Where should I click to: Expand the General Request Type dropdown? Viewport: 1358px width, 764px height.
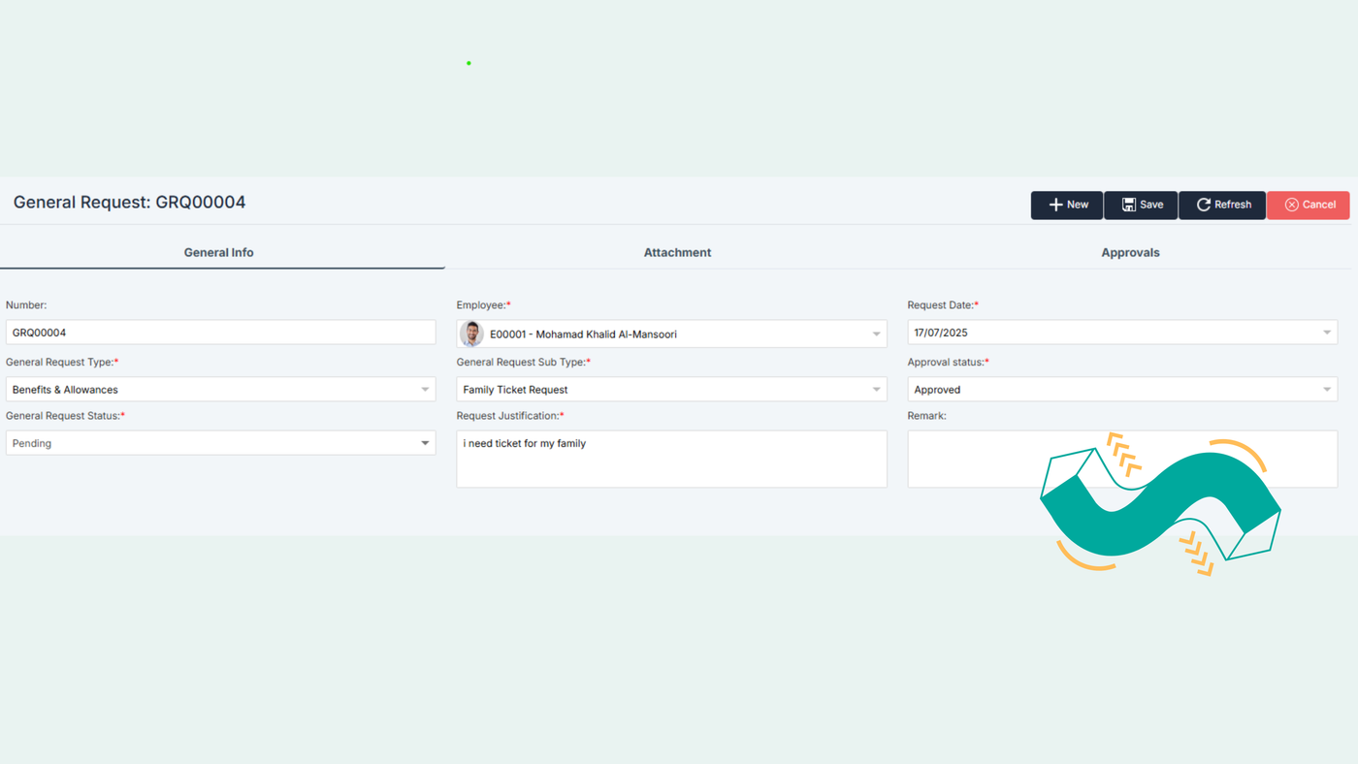click(425, 390)
